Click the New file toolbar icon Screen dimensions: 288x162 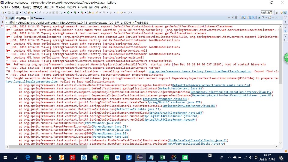[x=2, y=13]
